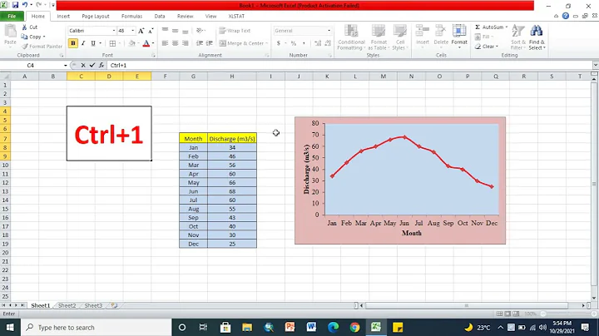Select column H header
The image size is (599, 336).
pyautogui.click(x=232, y=77)
